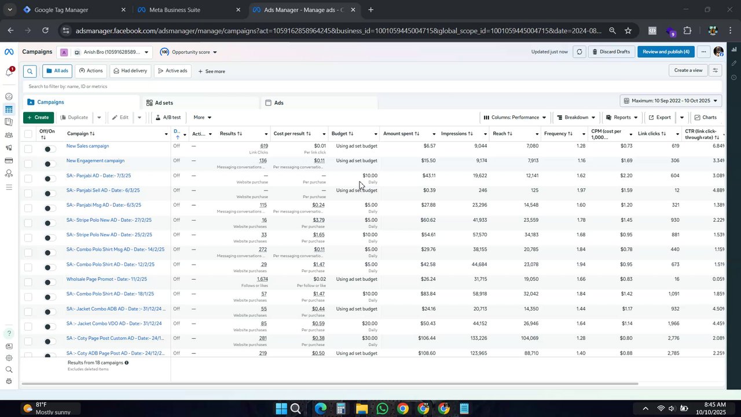Viewport: 741px width, 417px height.
Task: Open the Account overview gauge icon
Action: [9, 97]
